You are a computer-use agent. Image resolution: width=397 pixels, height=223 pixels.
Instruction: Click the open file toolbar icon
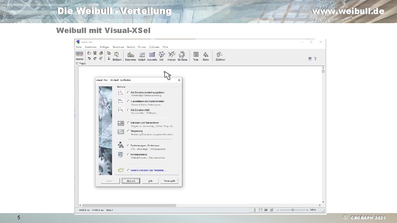point(89,53)
